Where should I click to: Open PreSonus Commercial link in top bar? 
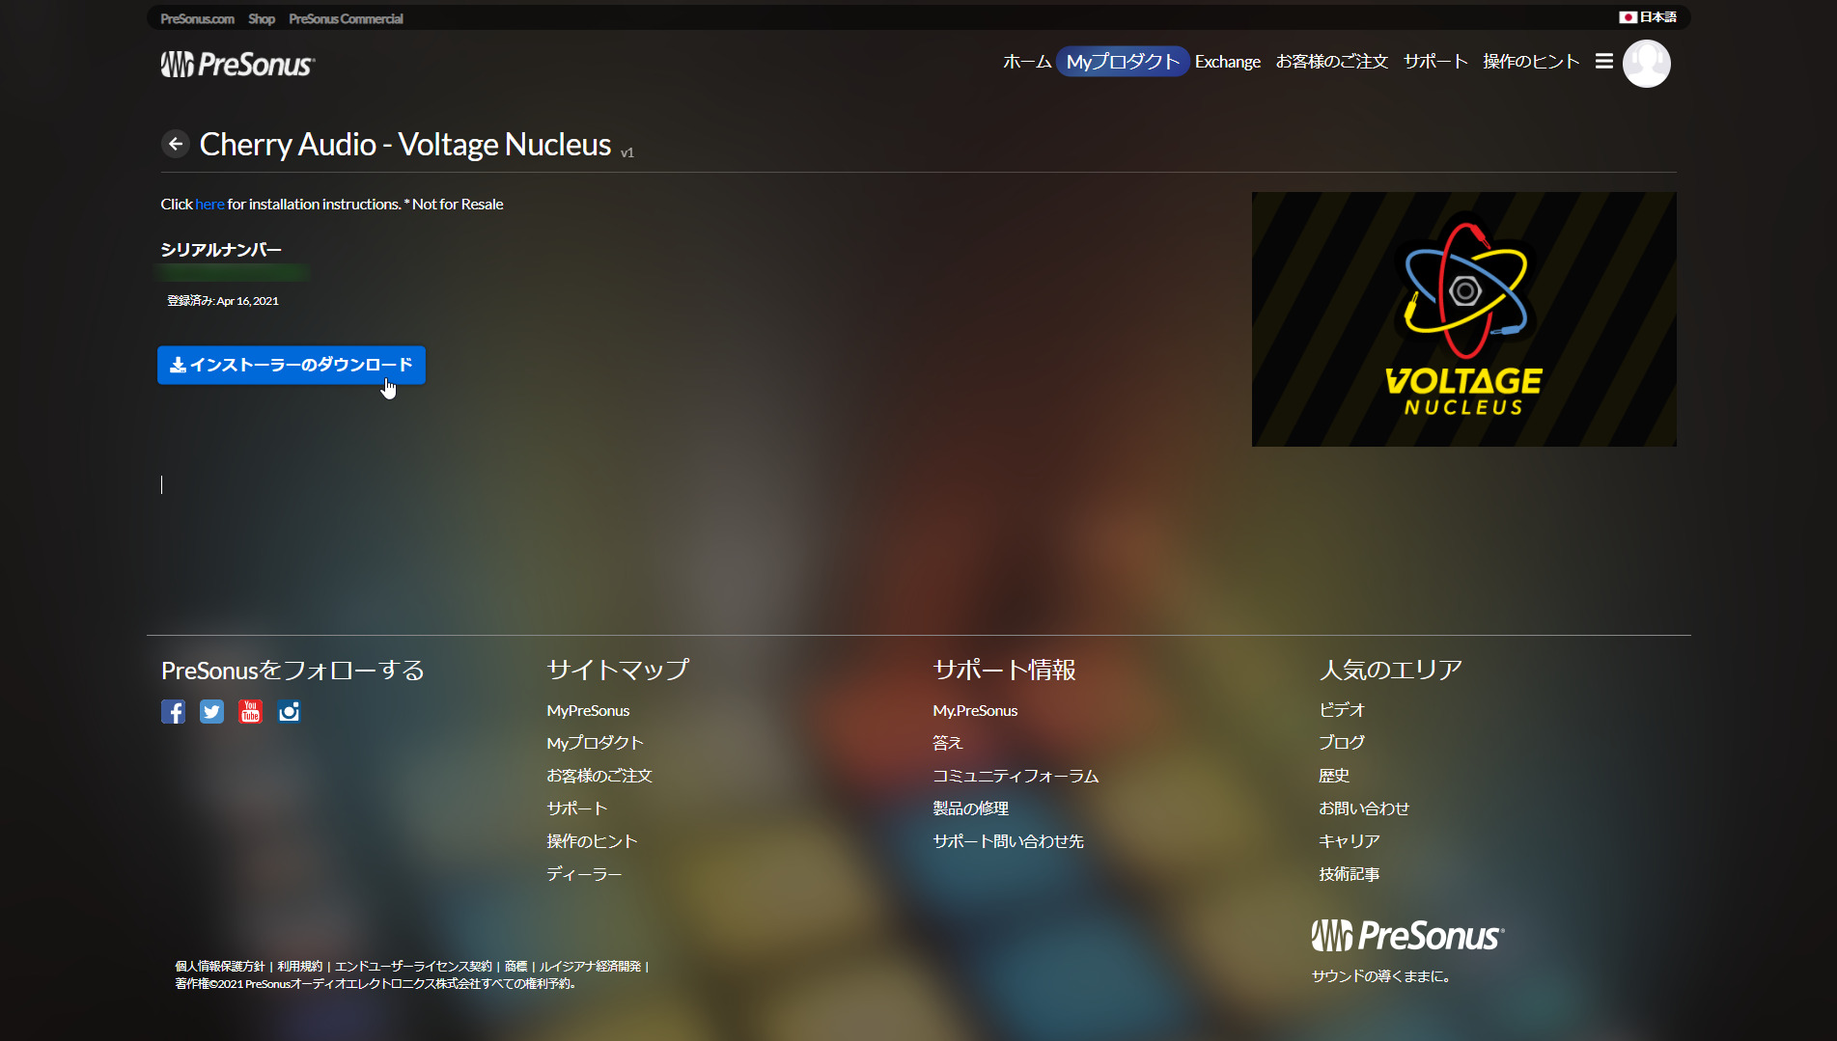346,18
